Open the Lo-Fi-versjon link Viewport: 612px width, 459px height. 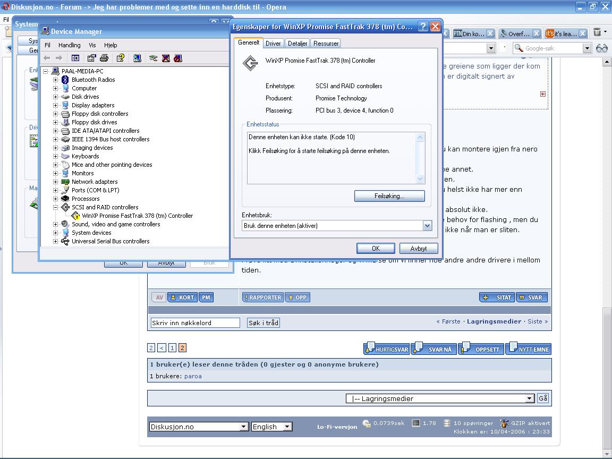[x=337, y=427]
